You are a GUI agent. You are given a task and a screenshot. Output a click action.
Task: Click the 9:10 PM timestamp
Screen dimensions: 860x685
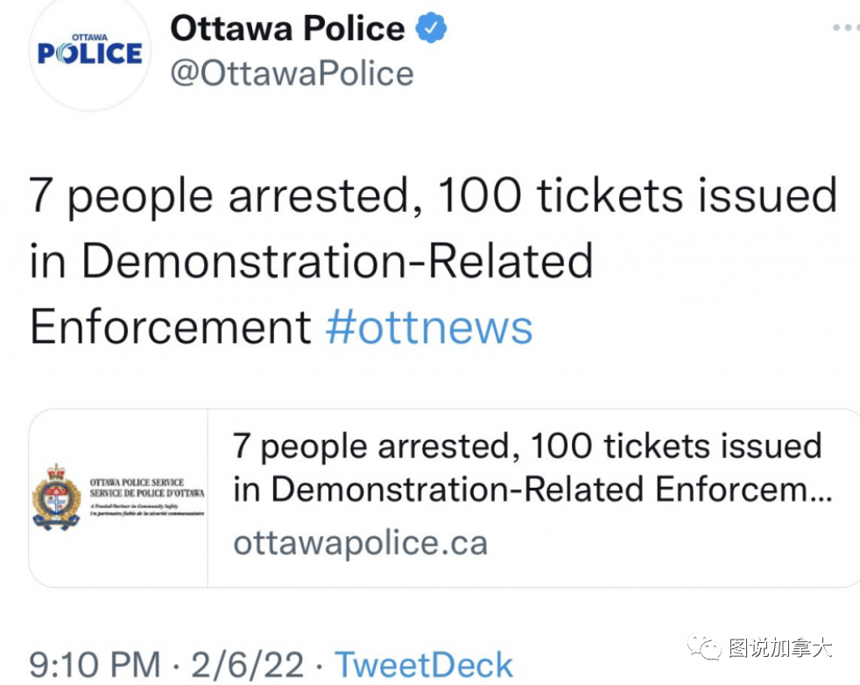[x=95, y=664]
